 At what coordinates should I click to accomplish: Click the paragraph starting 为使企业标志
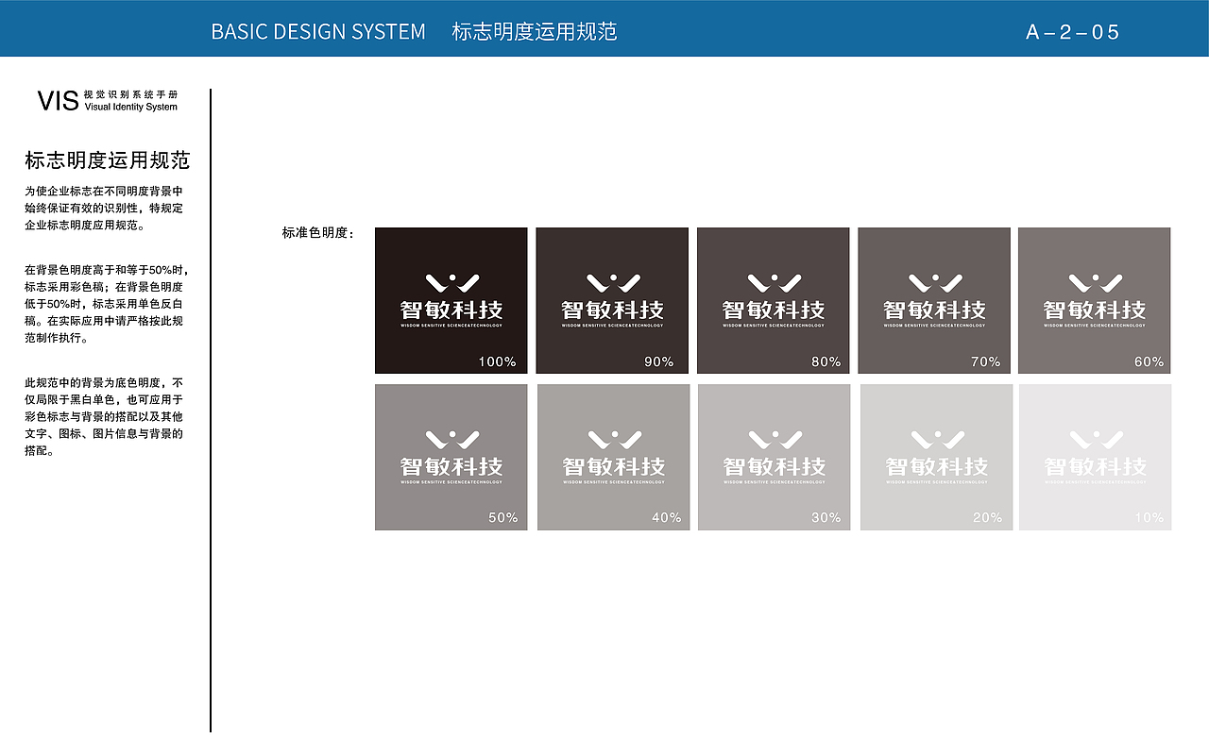pyautogui.click(x=104, y=208)
